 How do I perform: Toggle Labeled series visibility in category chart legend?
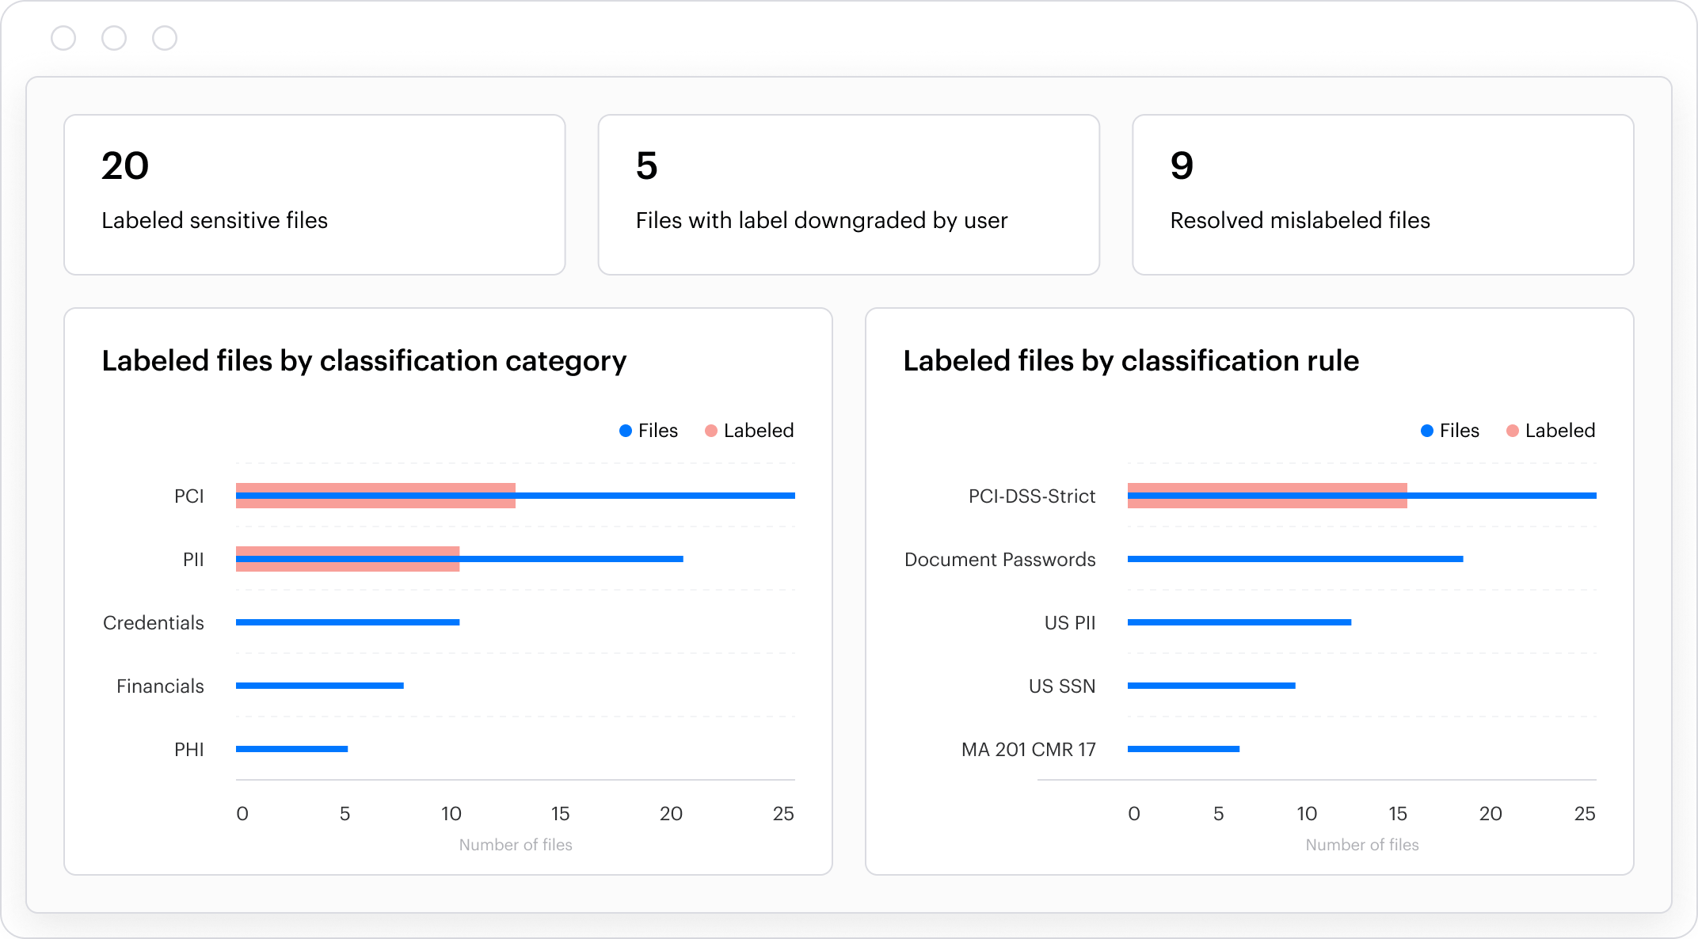click(x=748, y=431)
